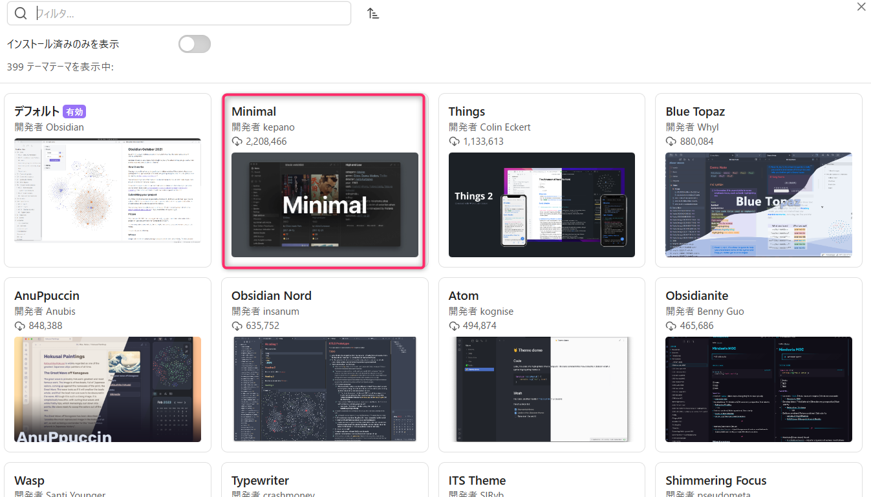Select the AnuPpuccin theme title
The width and height of the screenshot is (871, 497).
(x=47, y=295)
